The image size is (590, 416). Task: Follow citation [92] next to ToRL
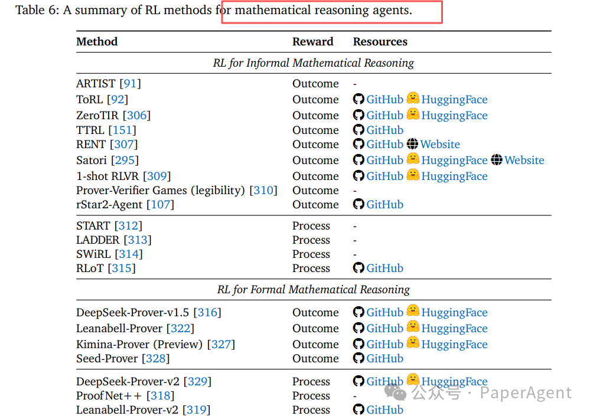(118, 100)
